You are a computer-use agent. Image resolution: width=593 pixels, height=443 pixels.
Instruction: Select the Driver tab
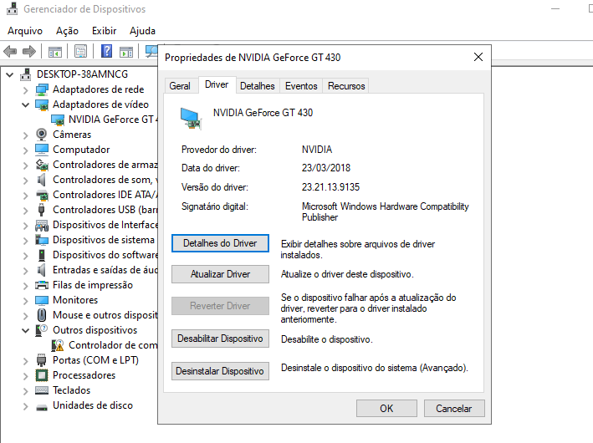(x=217, y=84)
